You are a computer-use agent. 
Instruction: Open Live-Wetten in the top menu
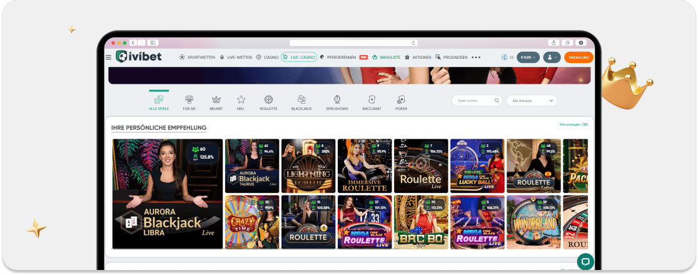click(x=236, y=57)
